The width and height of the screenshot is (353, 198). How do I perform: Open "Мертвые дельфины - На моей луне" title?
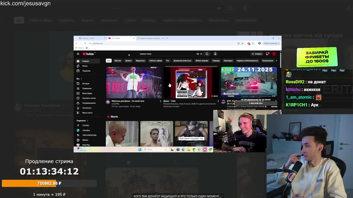pos(128,101)
